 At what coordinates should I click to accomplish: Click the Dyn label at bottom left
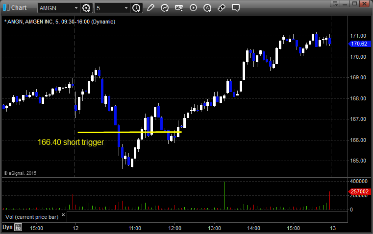click(x=7, y=227)
